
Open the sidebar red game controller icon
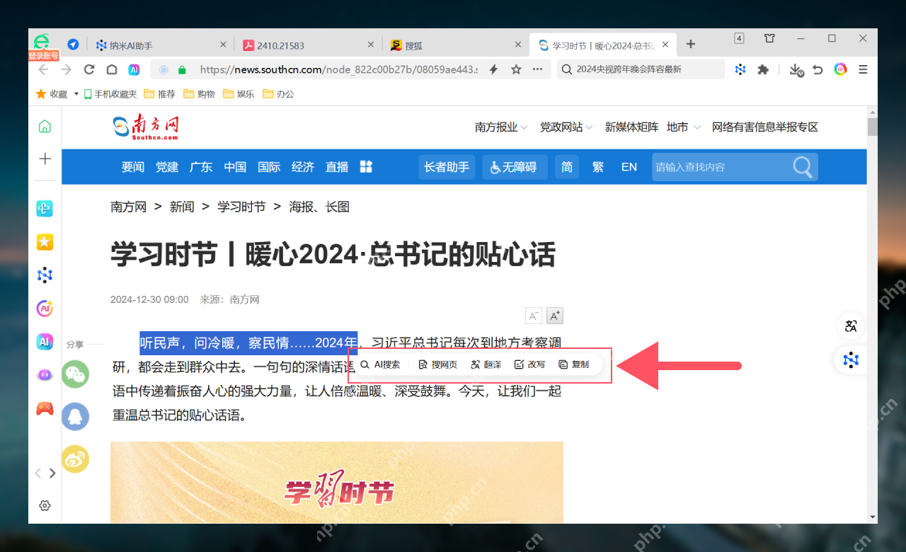[x=45, y=408]
